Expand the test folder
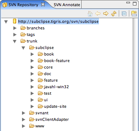This screenshot has height=131, width=139. click(32, 93)
